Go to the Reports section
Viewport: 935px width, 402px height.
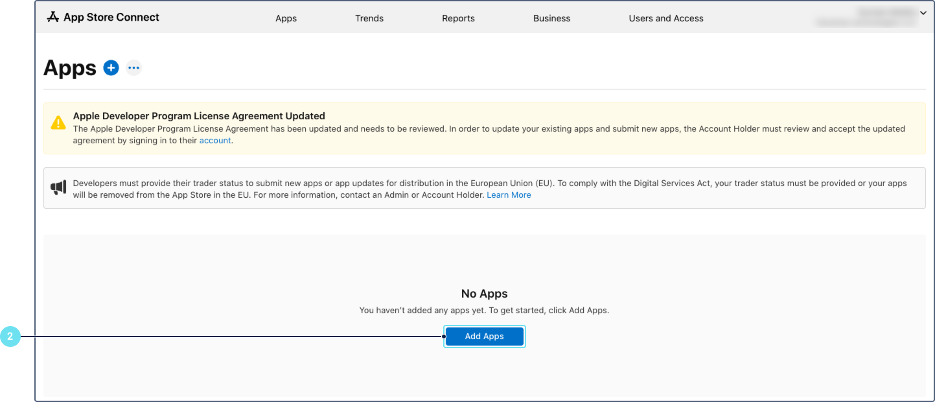point(458,18)
